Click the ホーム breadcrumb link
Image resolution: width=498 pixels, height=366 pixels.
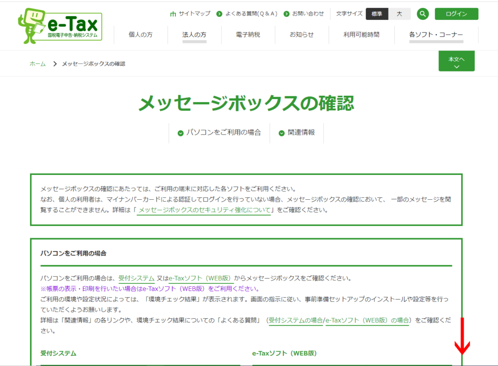pos(37,64)
